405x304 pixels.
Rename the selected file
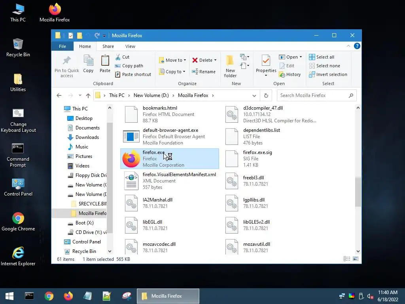[x=204, y=72]
